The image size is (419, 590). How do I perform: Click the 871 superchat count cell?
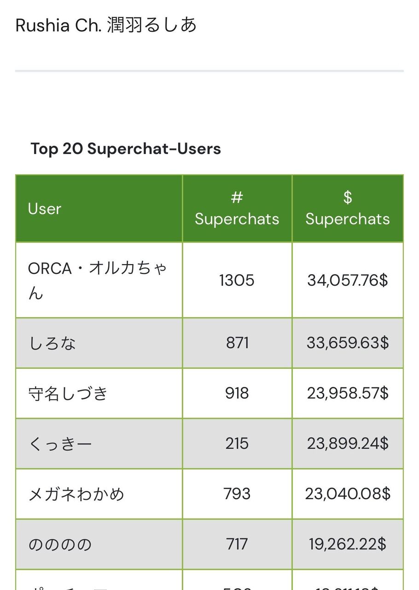click(237, 343)
